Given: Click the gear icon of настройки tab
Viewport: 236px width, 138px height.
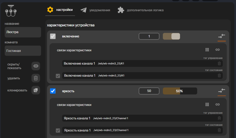Looking at the screenshot, I should tap(50, 10).
